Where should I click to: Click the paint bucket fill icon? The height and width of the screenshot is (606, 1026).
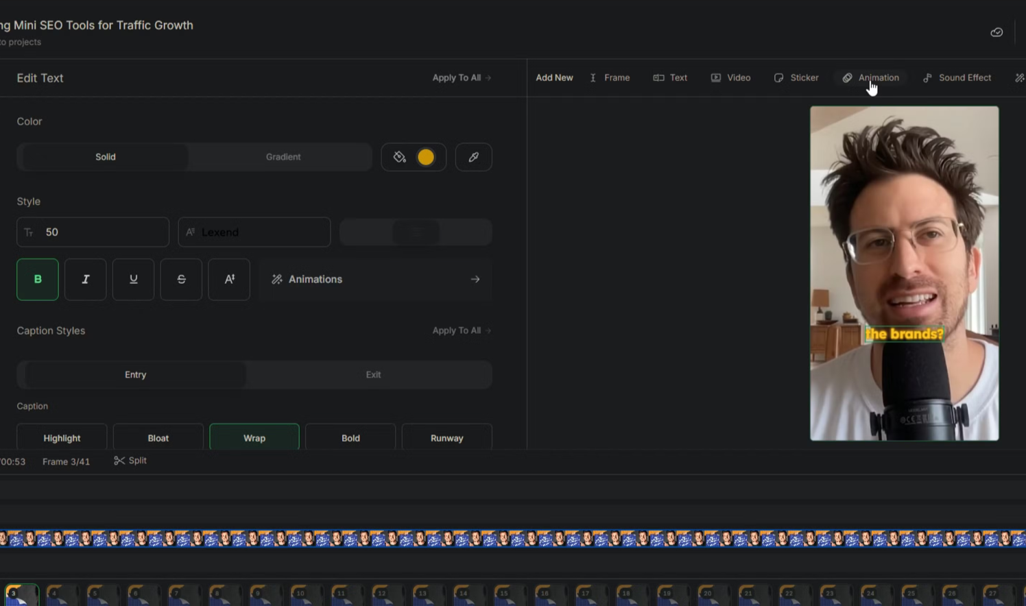click(x=400, y=157)
